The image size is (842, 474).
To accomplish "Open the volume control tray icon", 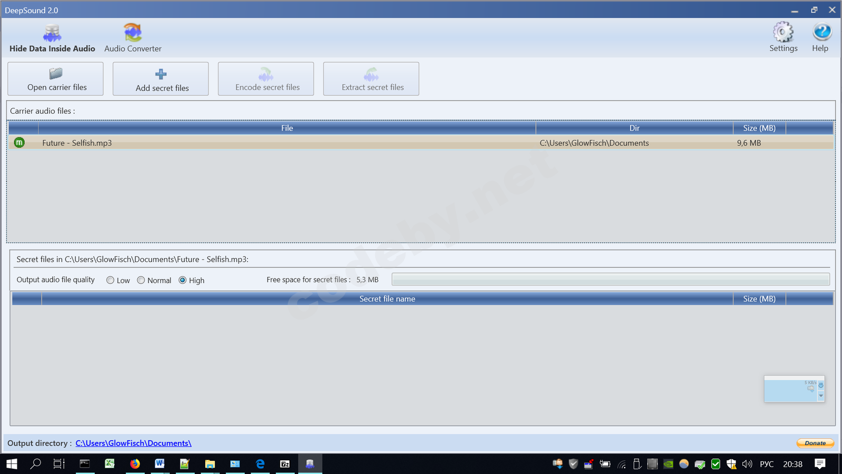I will point(747,464).
